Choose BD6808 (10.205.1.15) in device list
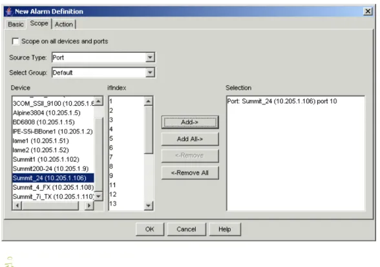The width and height of the screenshot is (380, 267). pyautogui.click(x=53, y=122)
